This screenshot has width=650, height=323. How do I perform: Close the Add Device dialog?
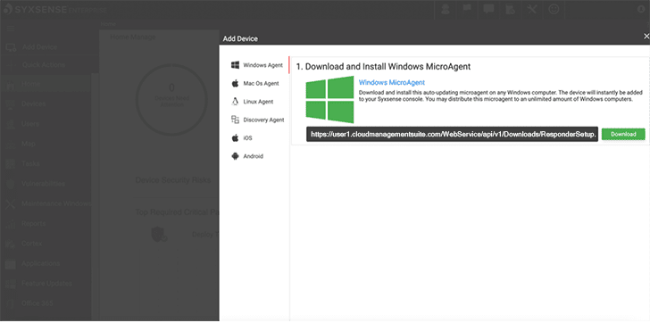click(x=646, y=37)
